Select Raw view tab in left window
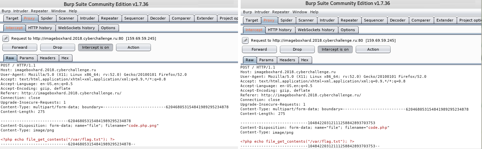This screenshot has height=149, width=482. pyautogui.click(x=10, y=58)
